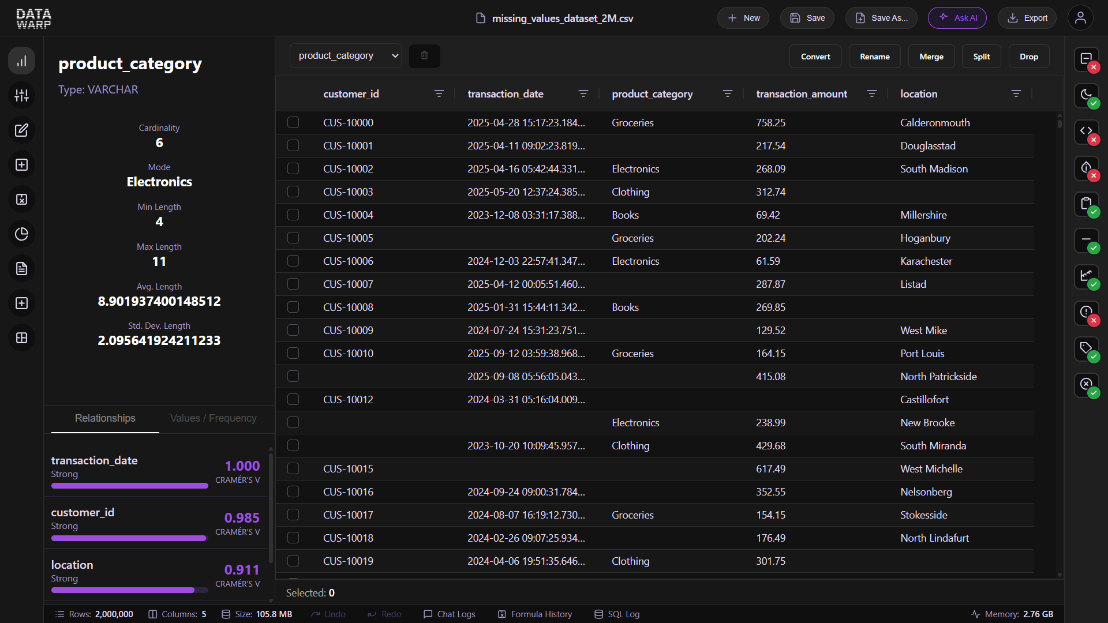
Task: Toggle dark mode from the right sidebar
Action: pyautogui.click(x=1087, y=96)
